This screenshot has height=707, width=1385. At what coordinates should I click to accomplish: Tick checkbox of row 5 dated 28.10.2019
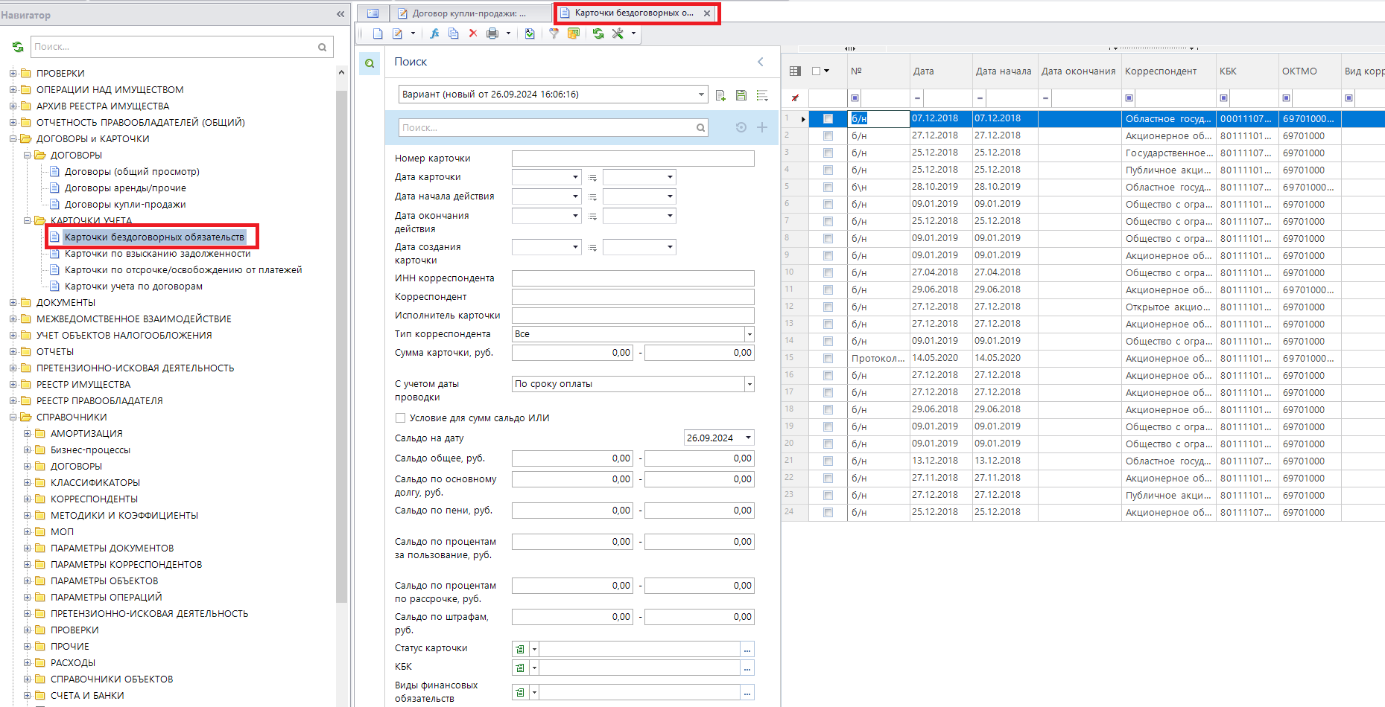828,188
